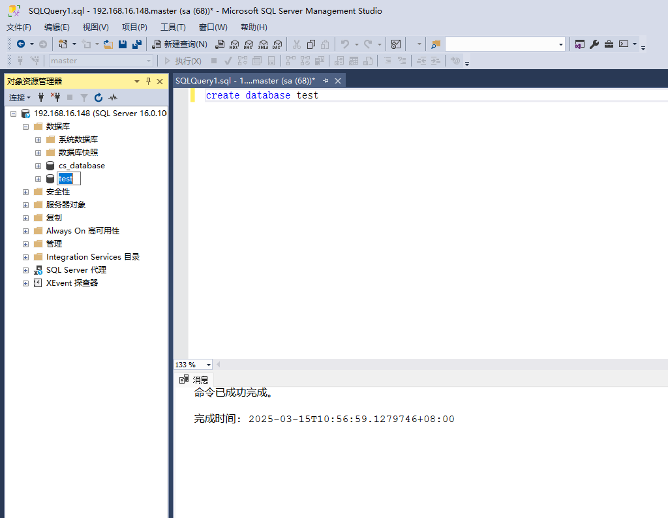The image size is (668, 518).
Task: Click the XMLA query toolbar icon
Action: pos(263,44)
